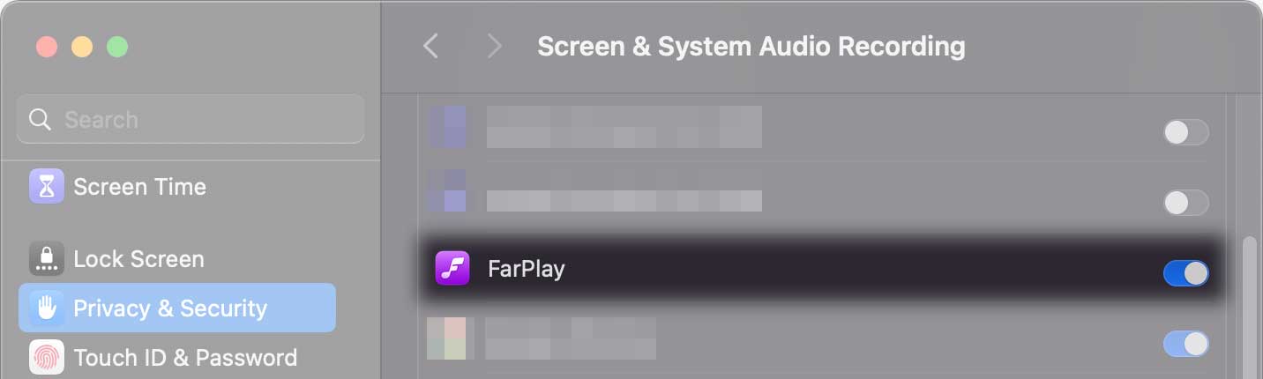
Task: Click the Privacy & Security hand icon
Action: [47, 308]
